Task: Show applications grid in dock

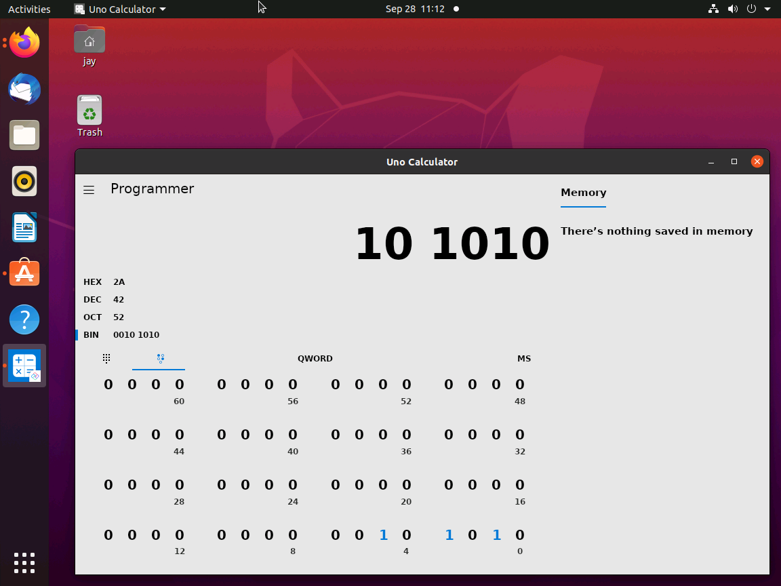Action: coord(24,562)
